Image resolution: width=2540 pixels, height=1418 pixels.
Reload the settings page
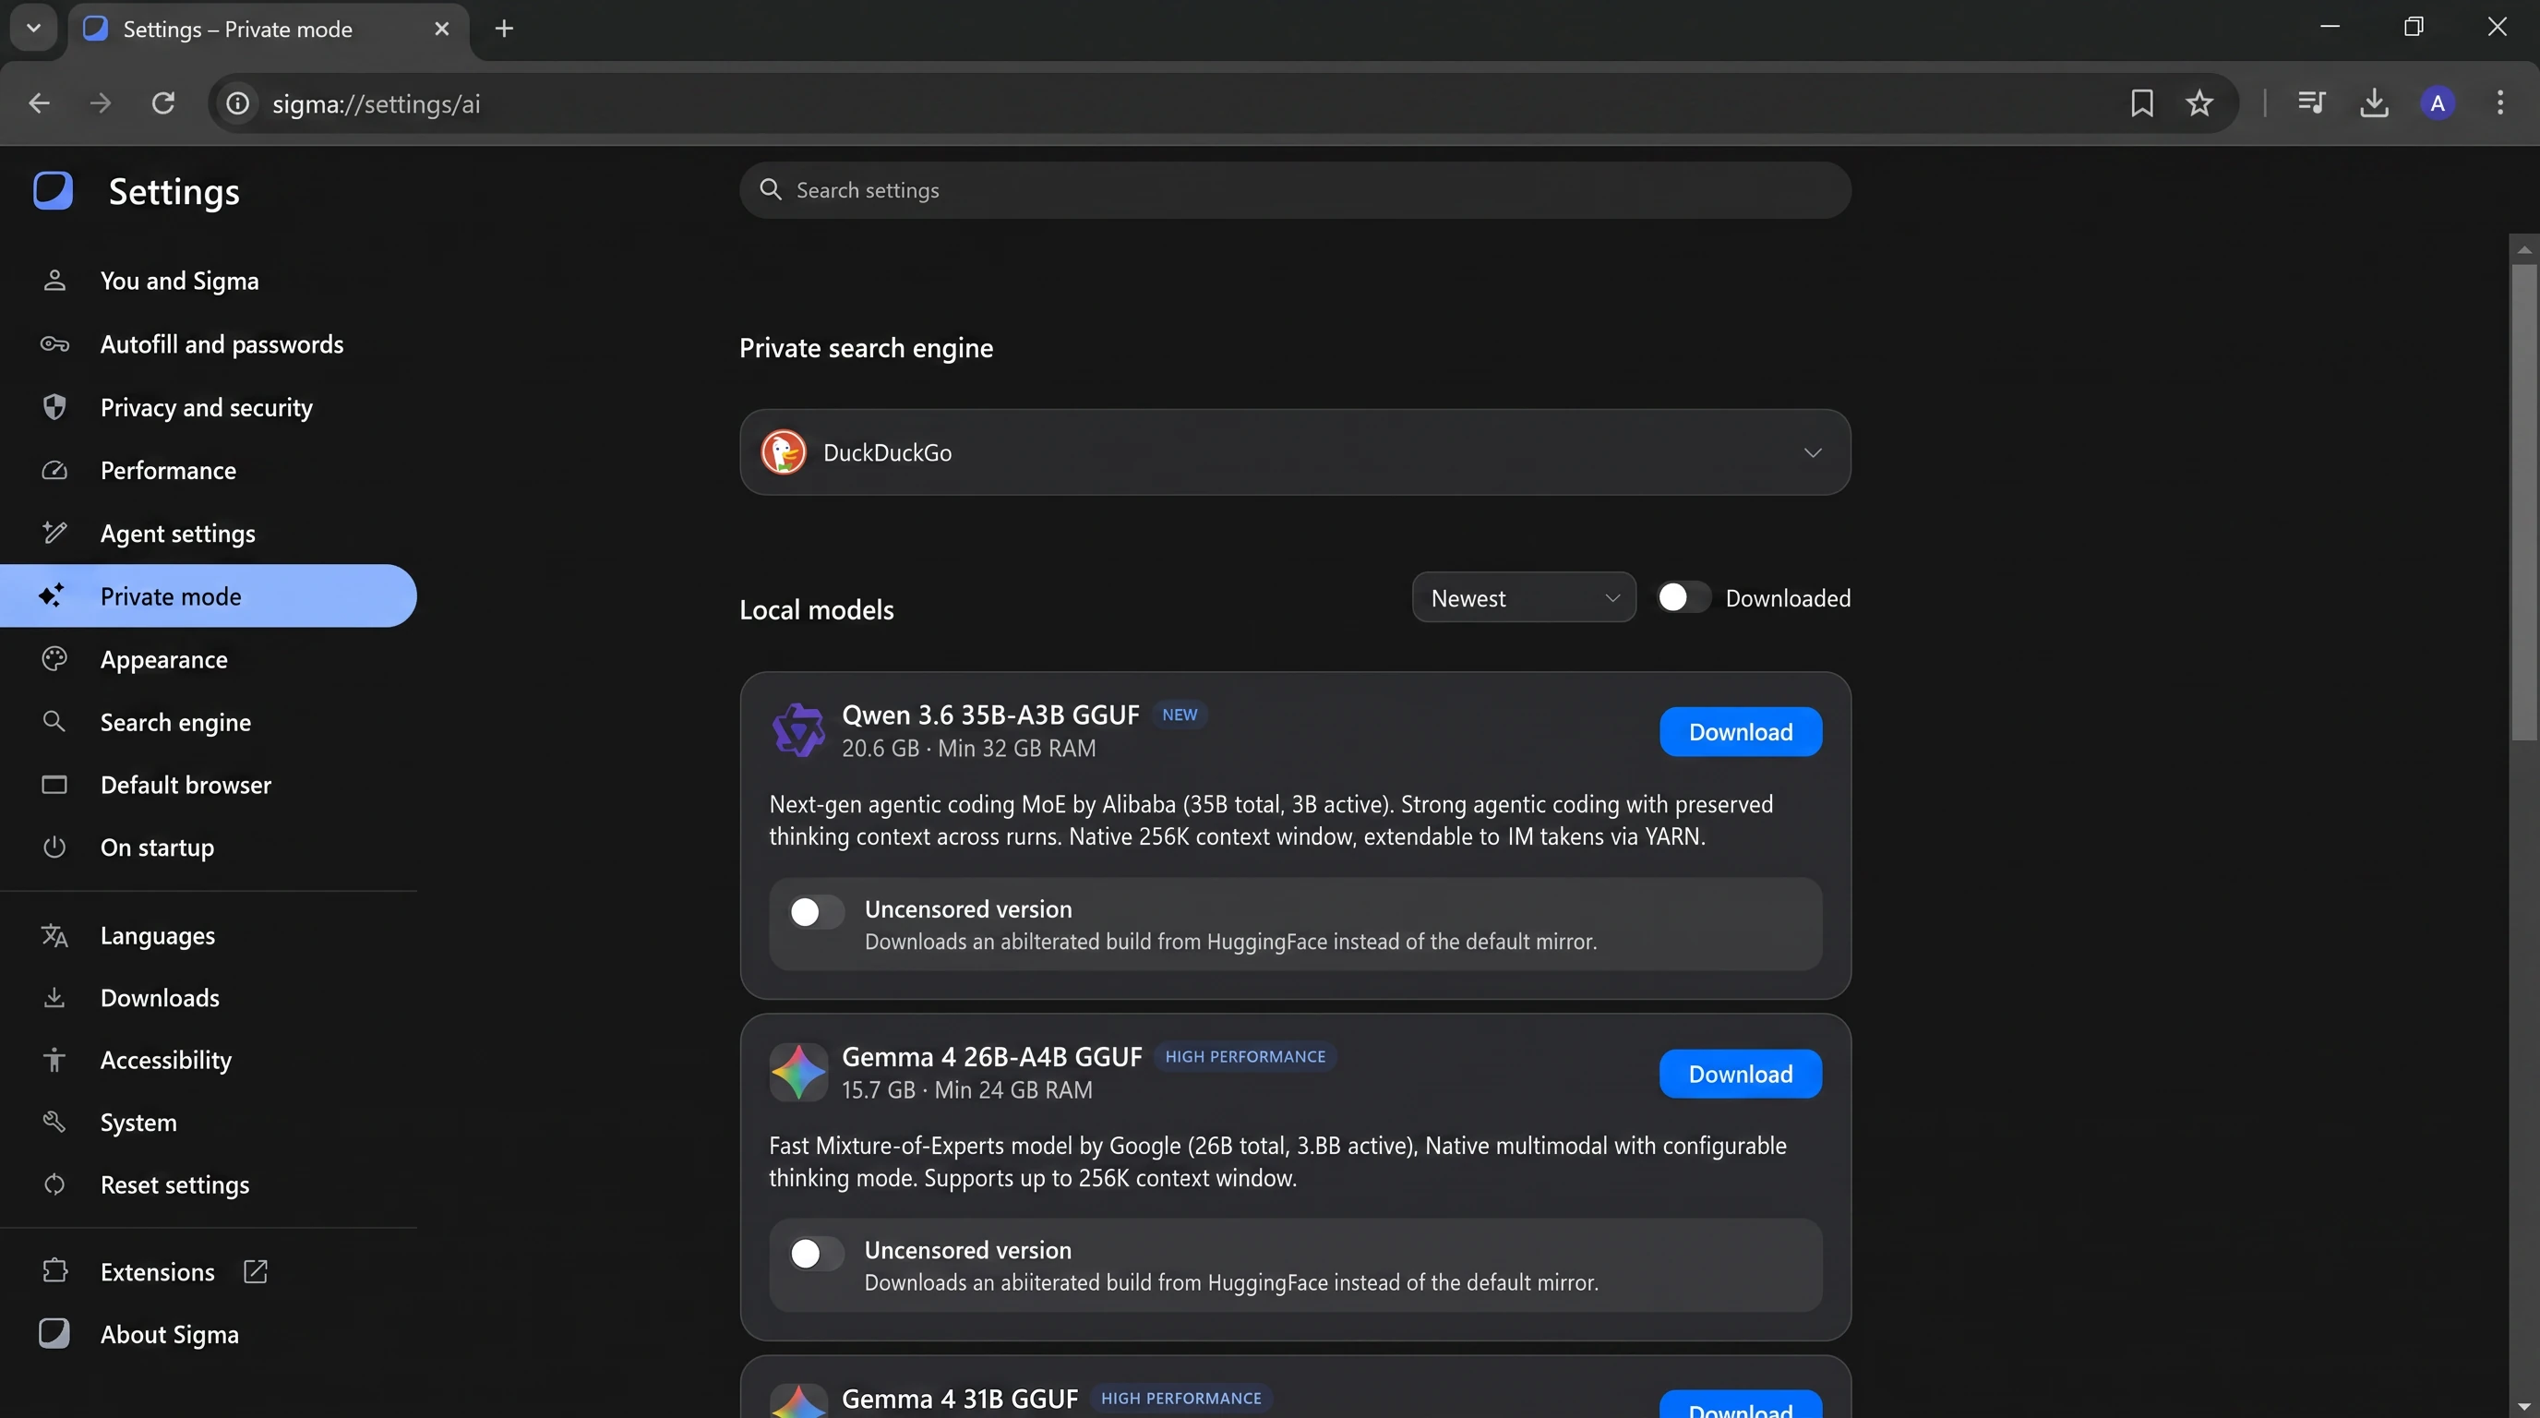[162, 103]
